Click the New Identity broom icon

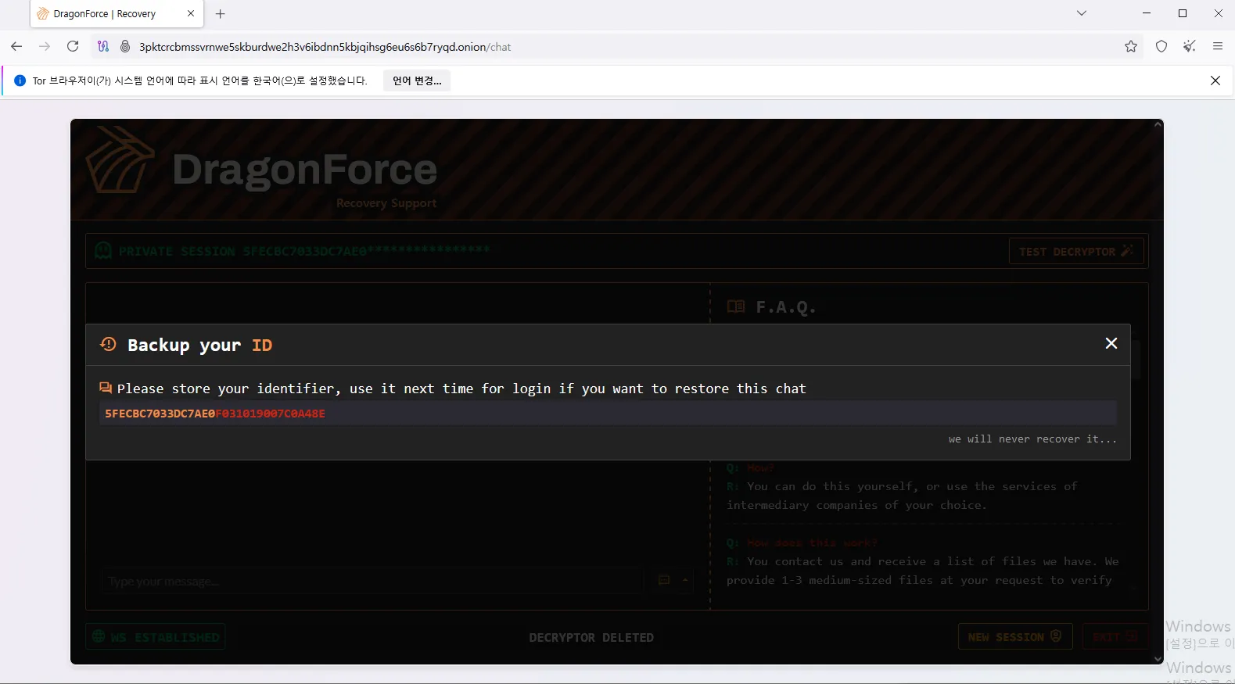tap(1190, 46)
